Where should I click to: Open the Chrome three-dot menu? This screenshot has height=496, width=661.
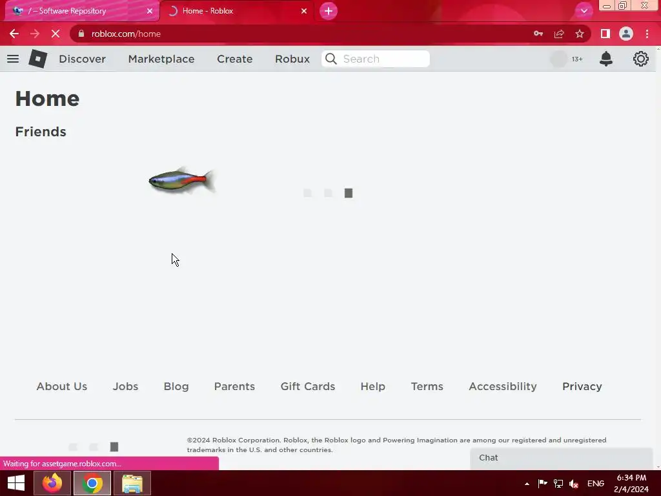(647, 34)
